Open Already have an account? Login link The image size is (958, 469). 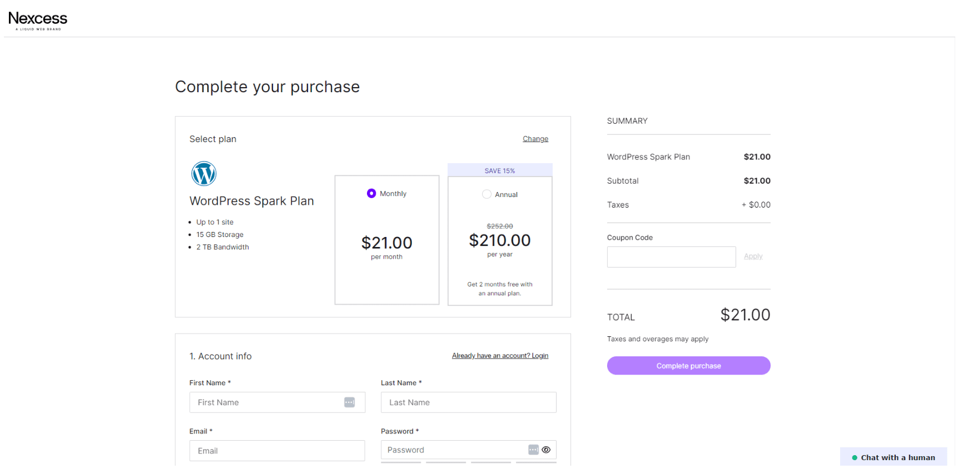[500, 356]
